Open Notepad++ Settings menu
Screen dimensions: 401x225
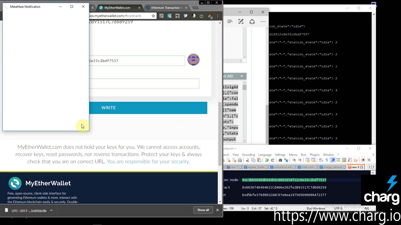280,155
